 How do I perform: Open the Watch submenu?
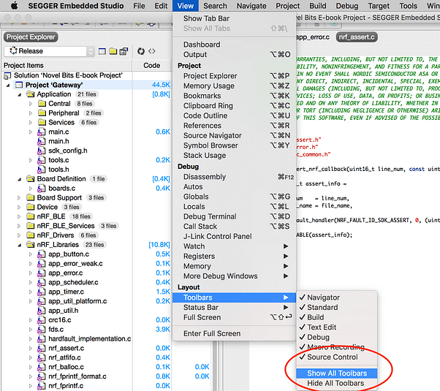click(x=234, y=246)
